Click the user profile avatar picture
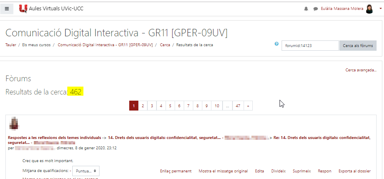Image resolution: width=384 pixels, height=179 pixels. [x=370, y=9]
